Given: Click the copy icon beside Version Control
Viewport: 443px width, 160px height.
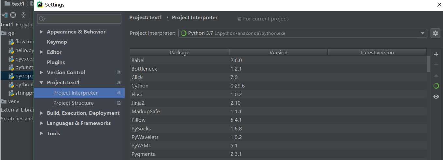Looking at the screenshot, I should pos(118,73).
